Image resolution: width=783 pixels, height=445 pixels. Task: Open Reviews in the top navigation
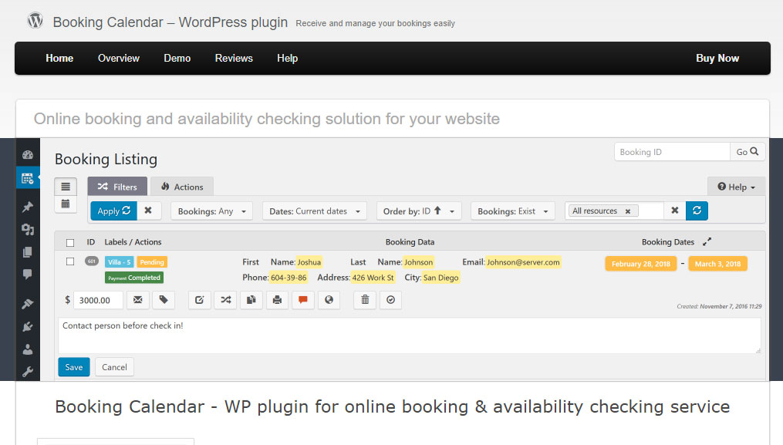pos(234,59)
